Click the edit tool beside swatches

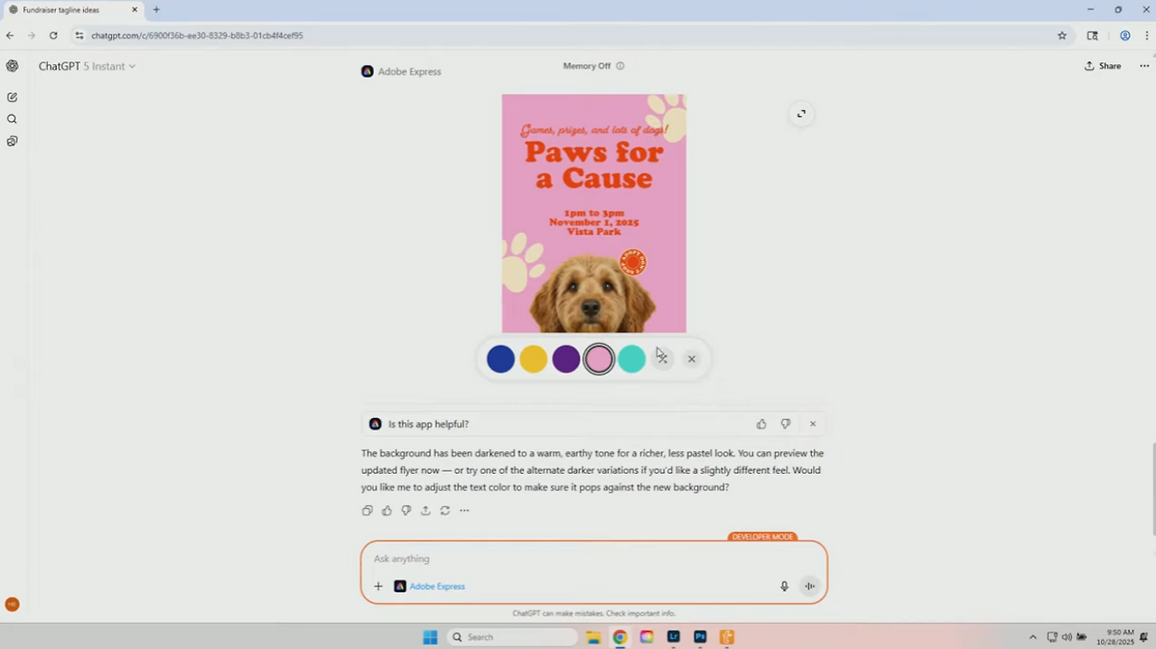(662, 358)
